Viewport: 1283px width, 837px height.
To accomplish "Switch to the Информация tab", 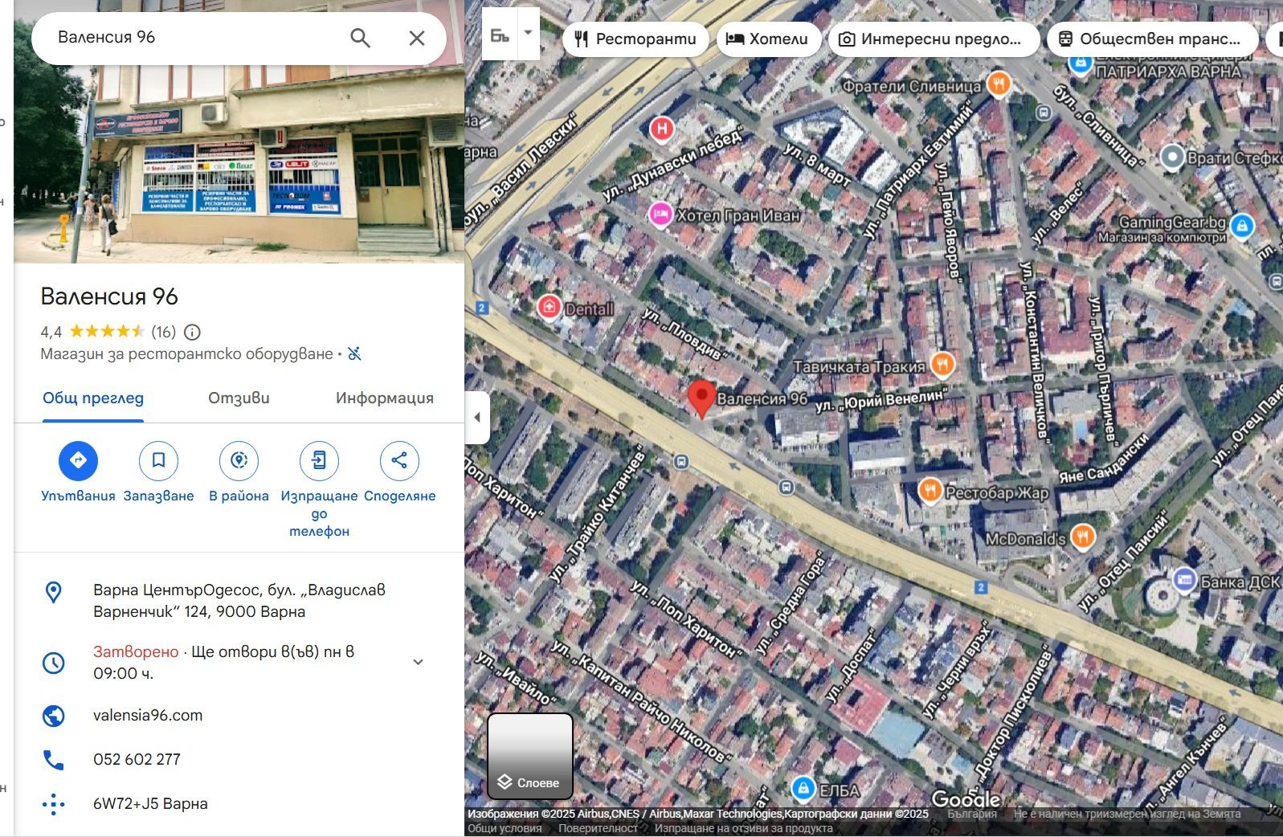I will (x=385, y=398).
